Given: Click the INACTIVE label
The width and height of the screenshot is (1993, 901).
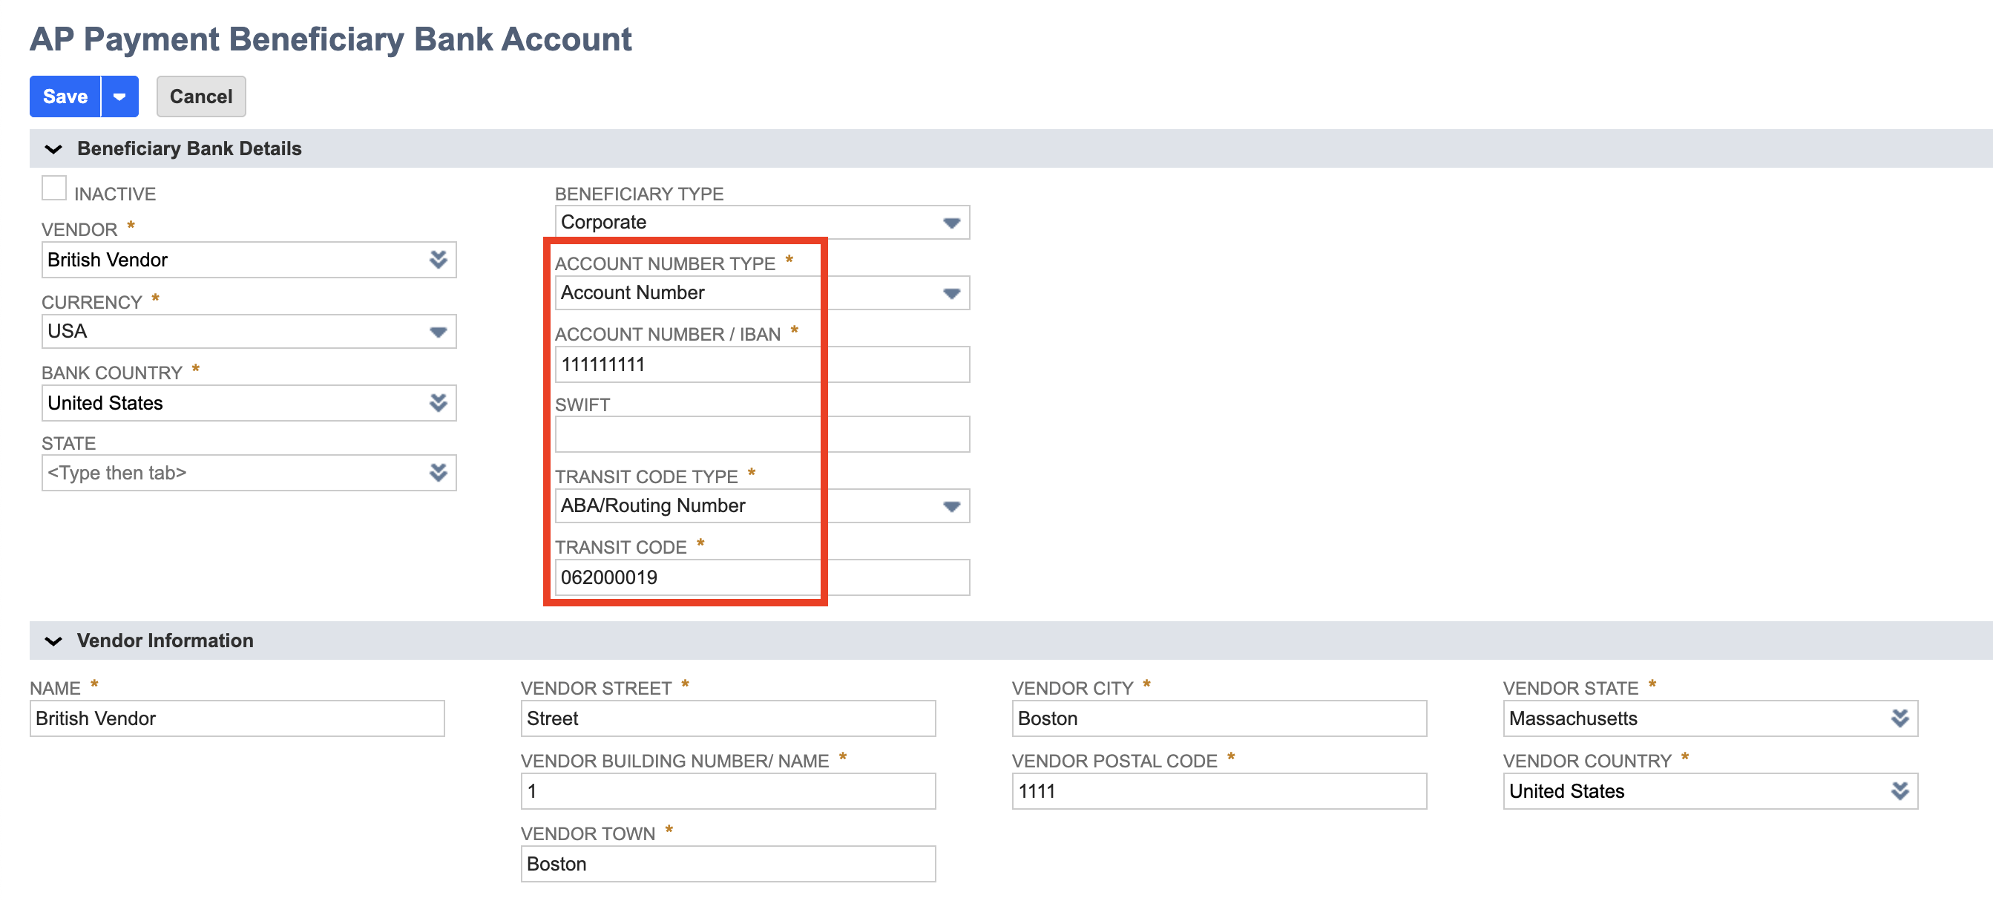Looking at the screenshot, I should click(115, 194).
